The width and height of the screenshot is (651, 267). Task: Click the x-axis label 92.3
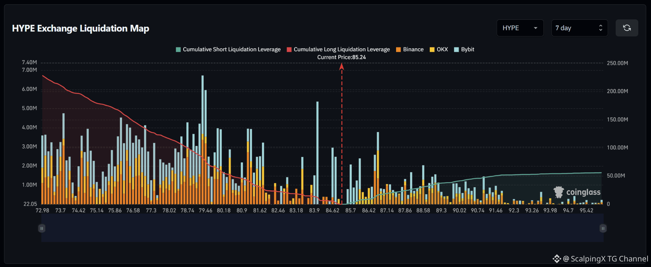[514, 210]
